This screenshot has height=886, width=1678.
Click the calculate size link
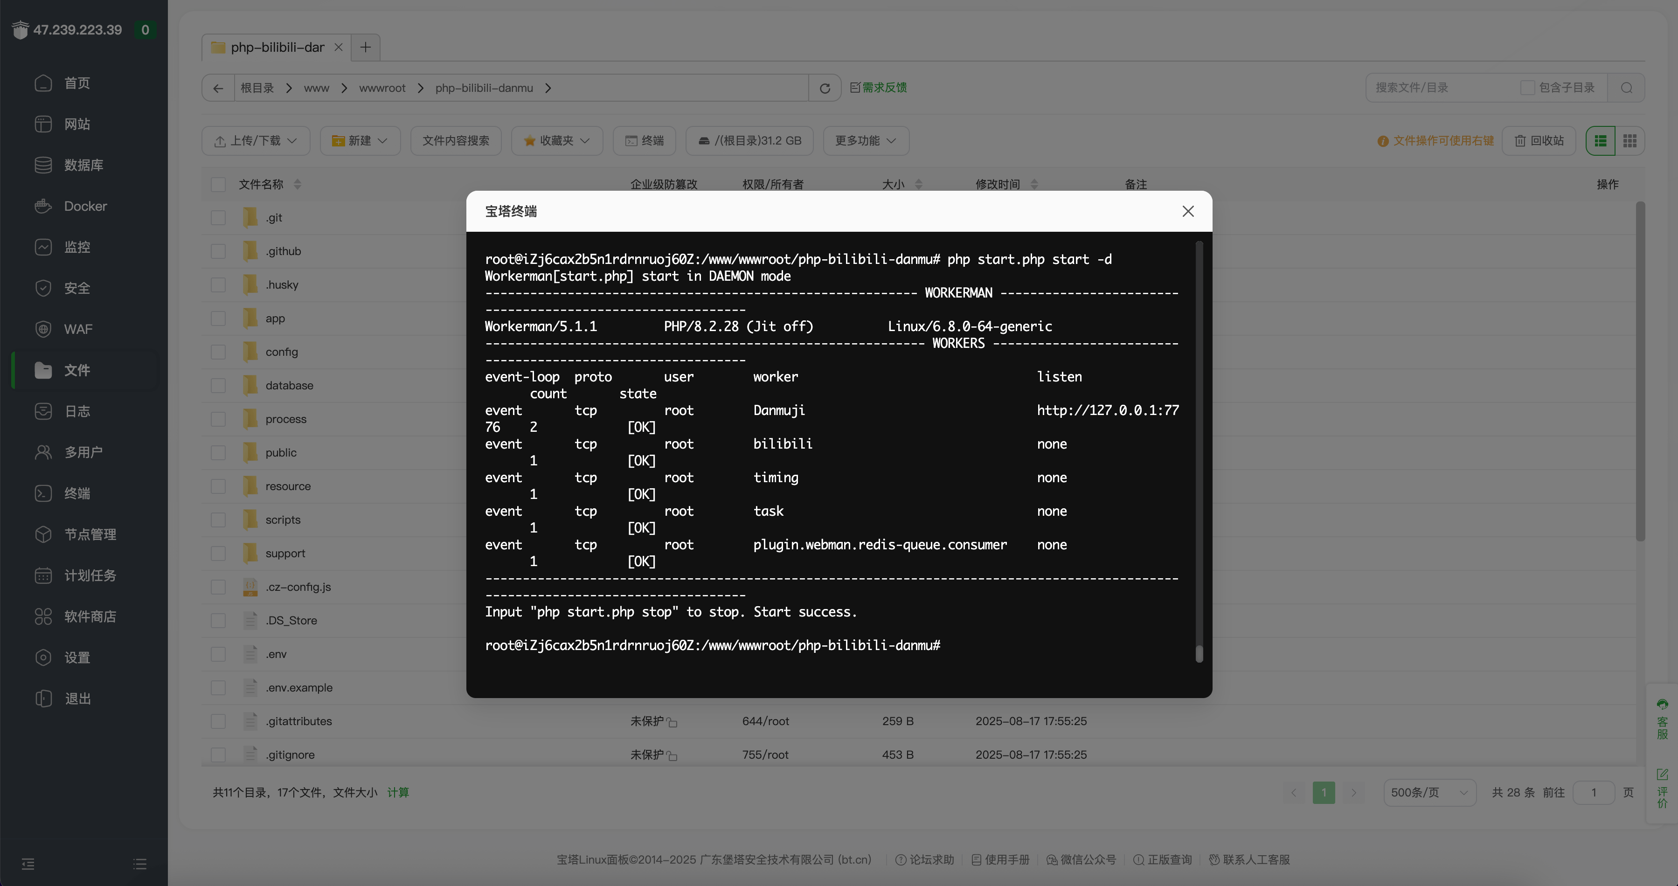398,792
